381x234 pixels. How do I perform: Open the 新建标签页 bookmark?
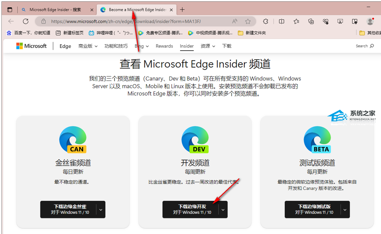click(x=70, y=33)
